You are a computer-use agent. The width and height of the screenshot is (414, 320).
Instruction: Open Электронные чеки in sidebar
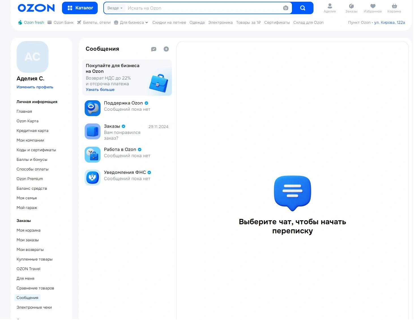[x=34, y=307]
